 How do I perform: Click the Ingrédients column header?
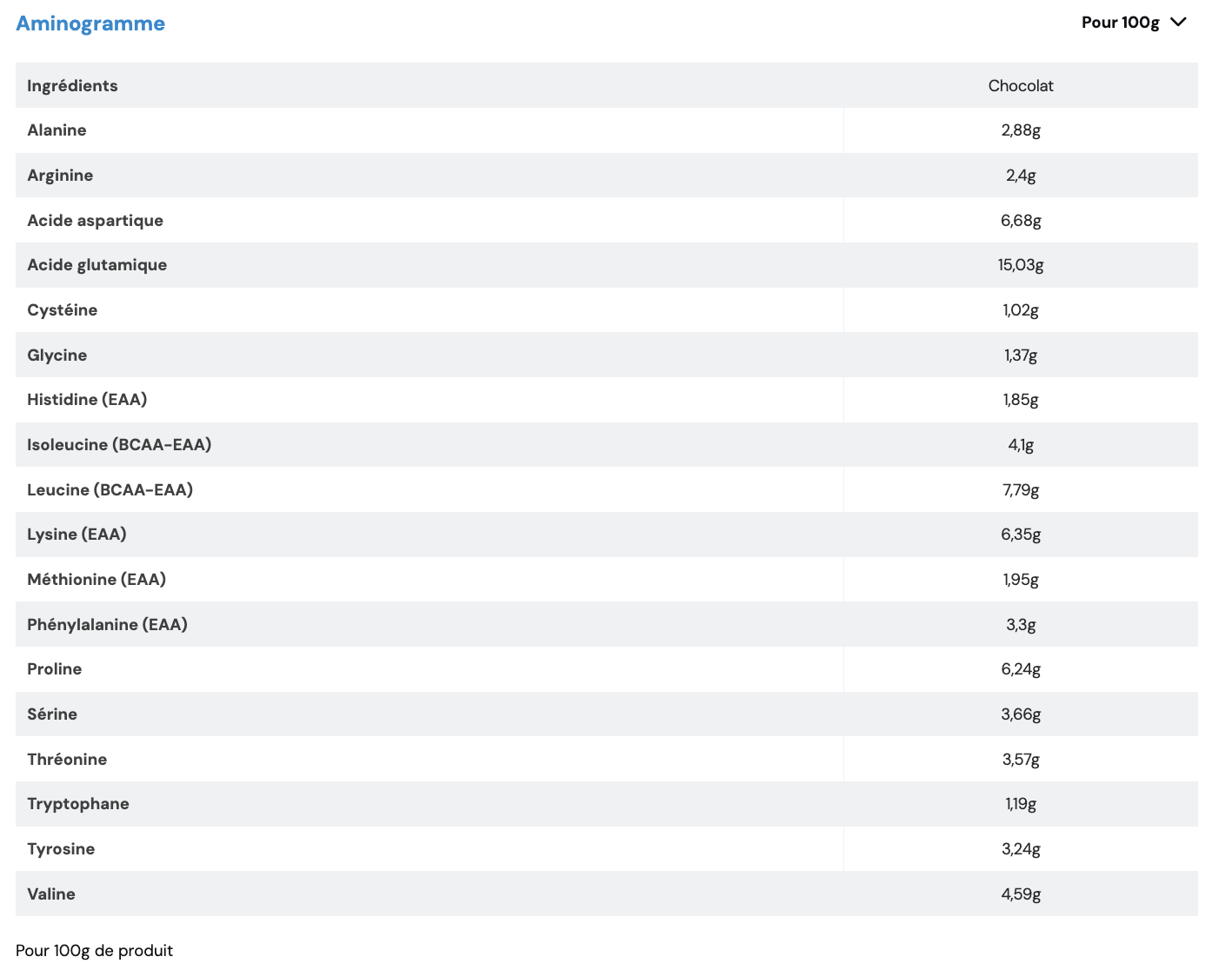point(72,86)
